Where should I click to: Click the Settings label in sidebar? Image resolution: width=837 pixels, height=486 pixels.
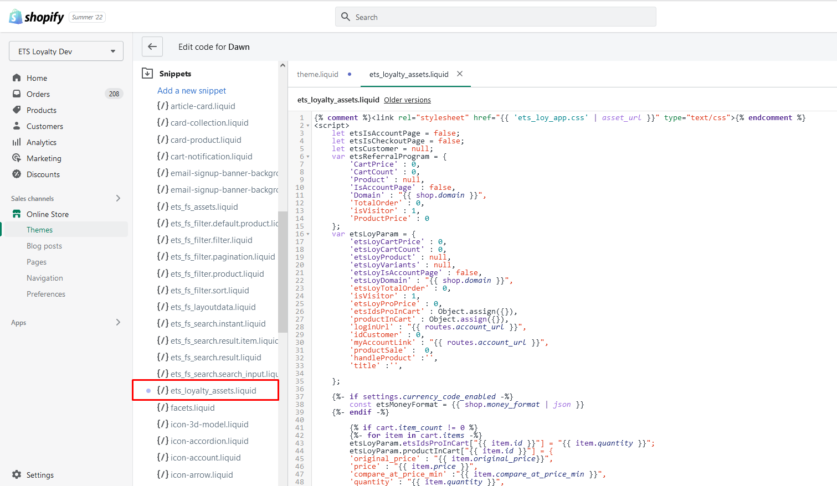40,475
